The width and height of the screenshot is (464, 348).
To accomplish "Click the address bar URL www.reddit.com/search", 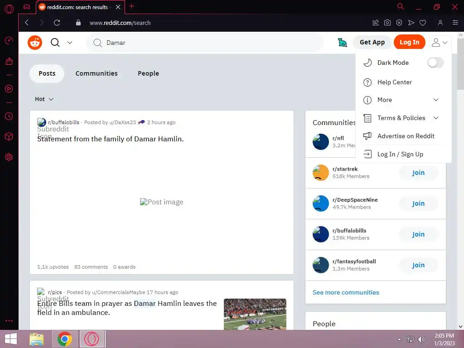I will 120,23.
